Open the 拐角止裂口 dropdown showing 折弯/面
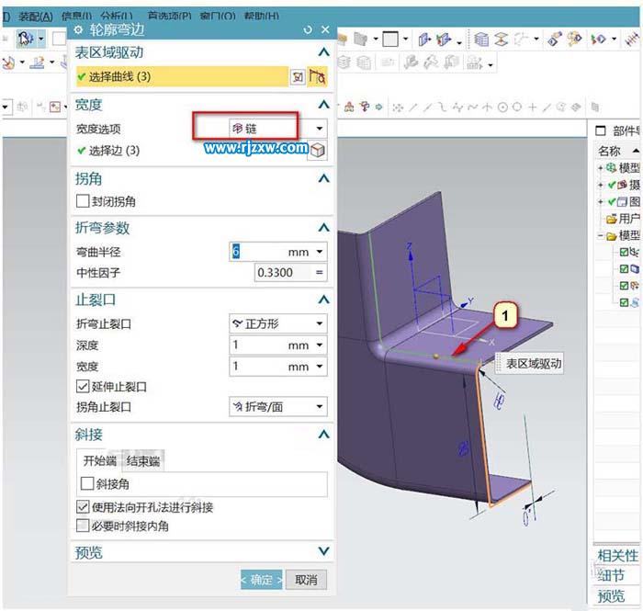Image resolution: width=643 pixels, height=611 pixels. point(278,406)
